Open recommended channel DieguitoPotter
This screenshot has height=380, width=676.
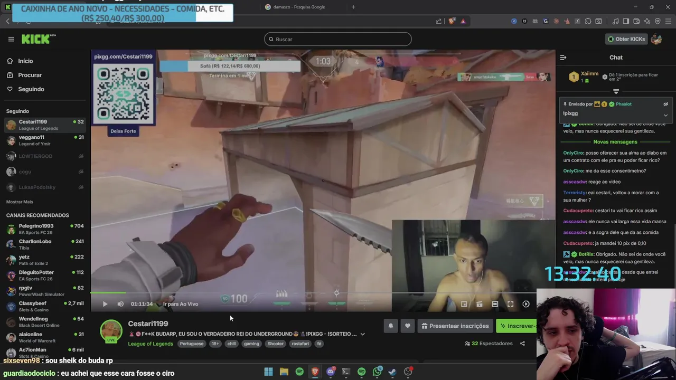[x=45, y=275]
